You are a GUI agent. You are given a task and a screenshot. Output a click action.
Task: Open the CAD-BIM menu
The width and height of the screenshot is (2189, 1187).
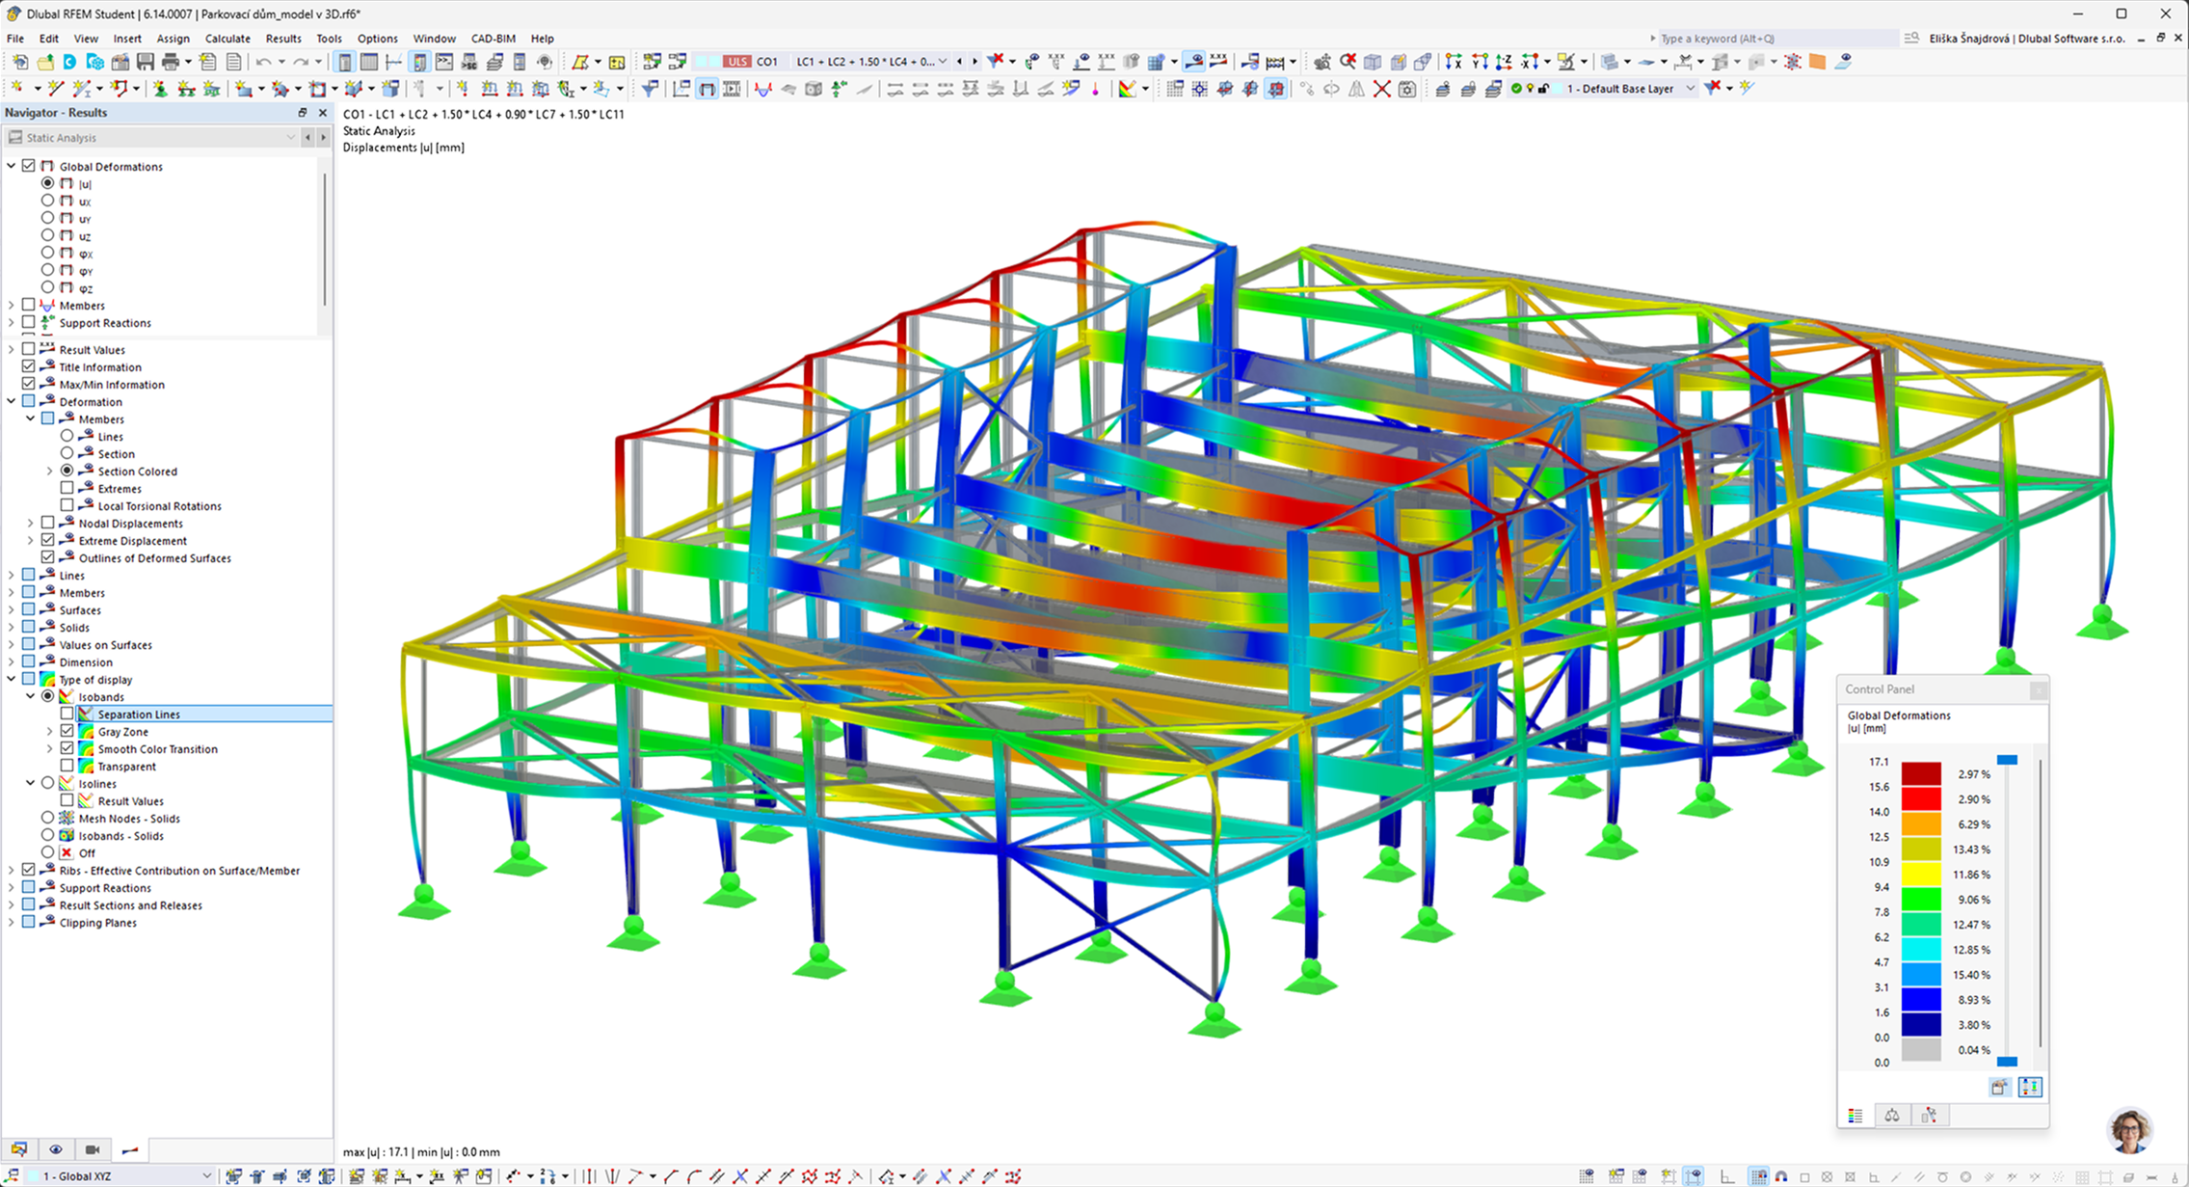pos(494,39)
